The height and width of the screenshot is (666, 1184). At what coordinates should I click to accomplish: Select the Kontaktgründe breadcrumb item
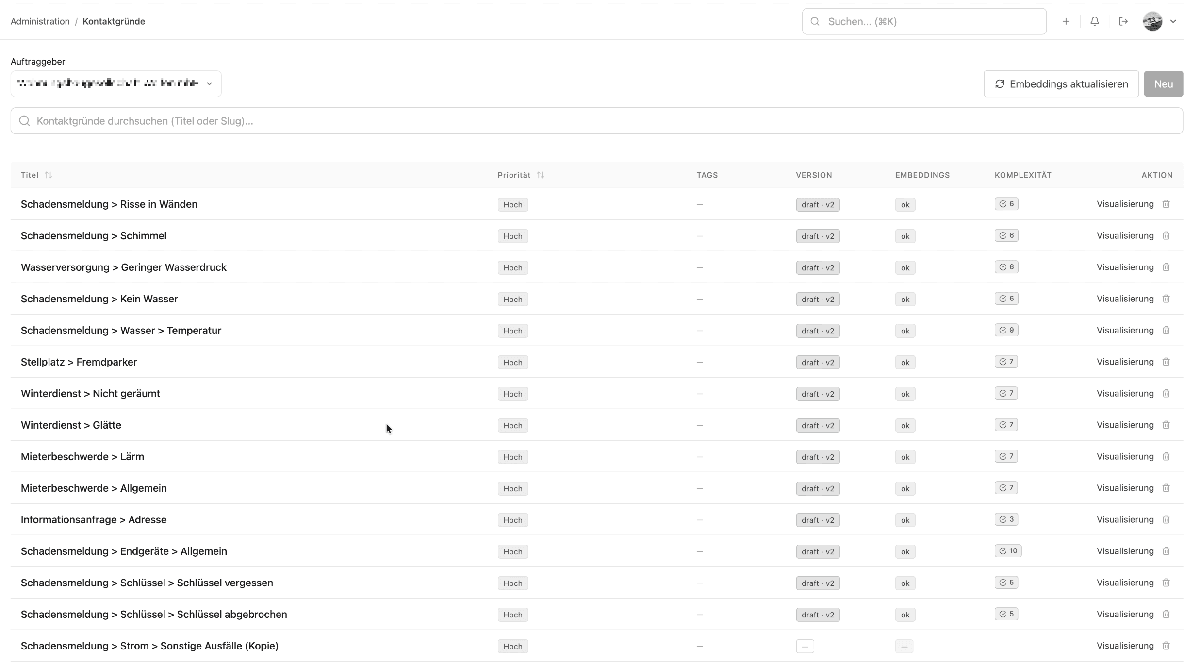[x=114, y=21]
